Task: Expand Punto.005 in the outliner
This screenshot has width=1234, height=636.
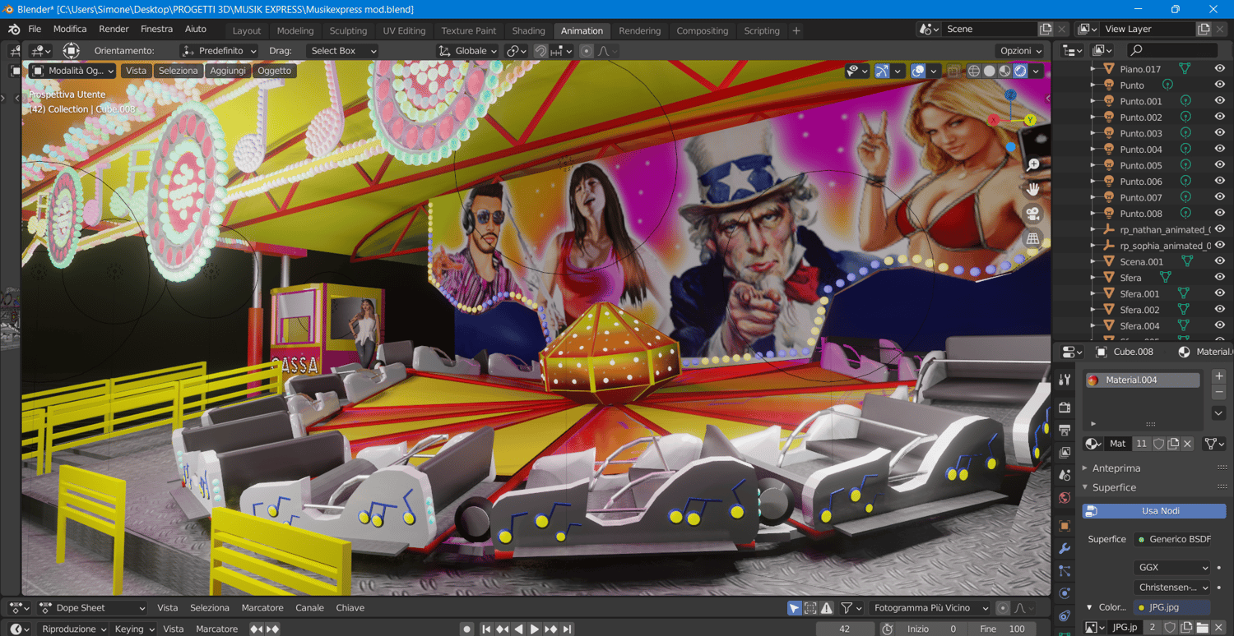Action: pos(1093,165)
